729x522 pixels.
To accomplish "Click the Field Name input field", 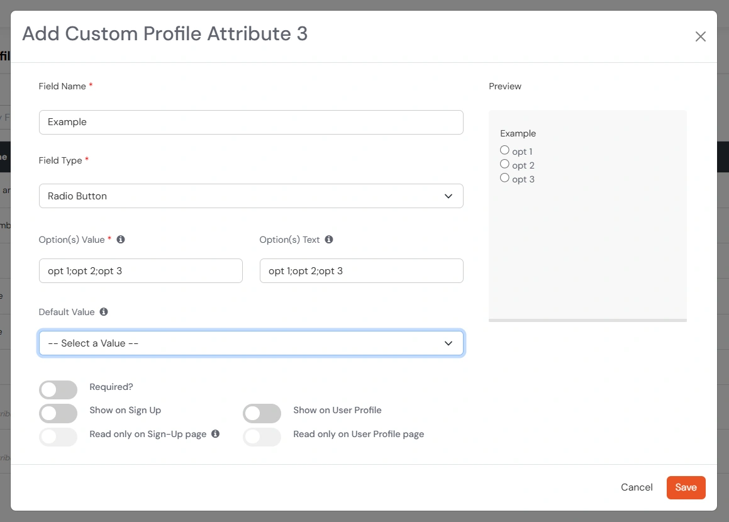I will tap(251, 122).
